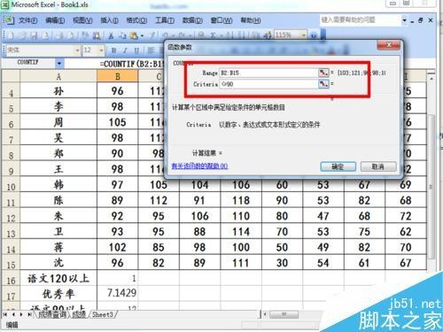Close the 函数参数 dialog with red X
This screenshot has height=332, width=443.
(388, 45)
